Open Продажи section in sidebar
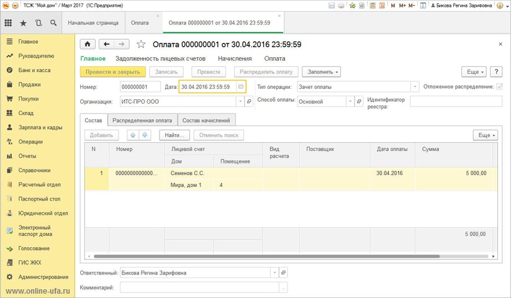The image size is (511, 298). pos(29,84)
